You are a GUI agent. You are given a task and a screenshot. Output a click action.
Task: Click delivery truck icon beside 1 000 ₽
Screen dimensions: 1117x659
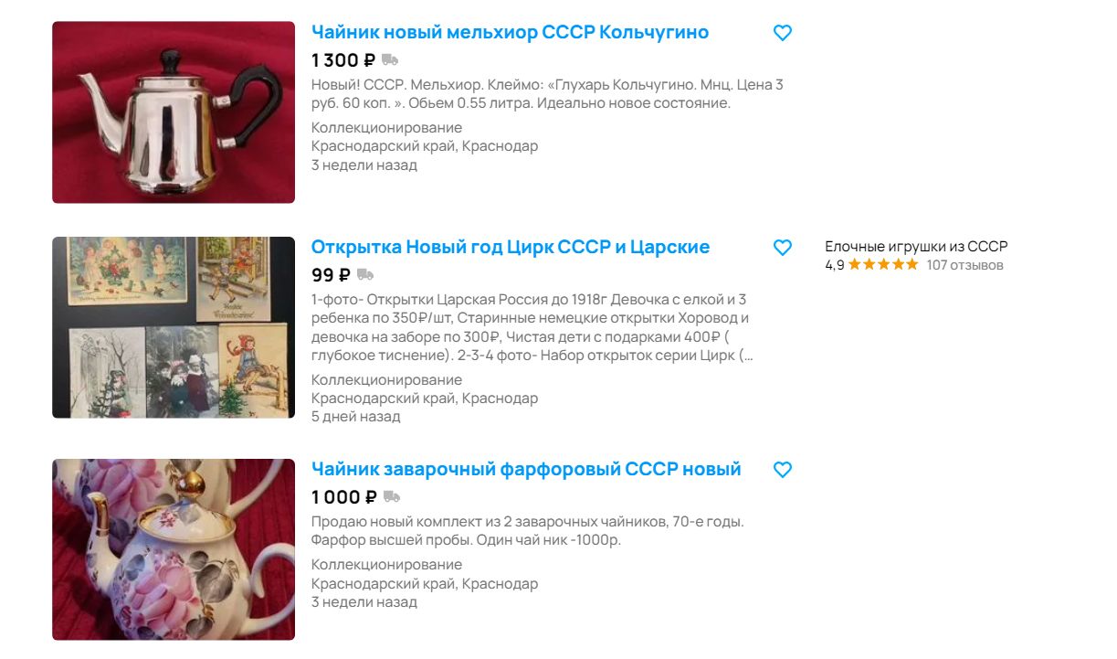(392, 497)
